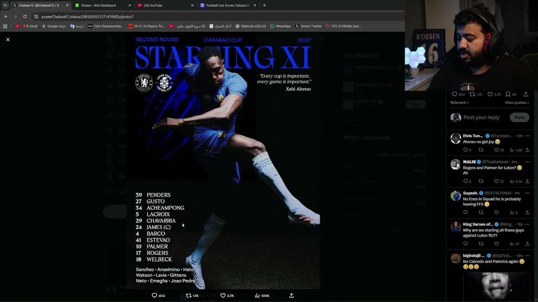The height and width of the screenshot is (302, 538).
Task: Like Elvis Tun's reply with 70 likes
Action: pos(499,150)
